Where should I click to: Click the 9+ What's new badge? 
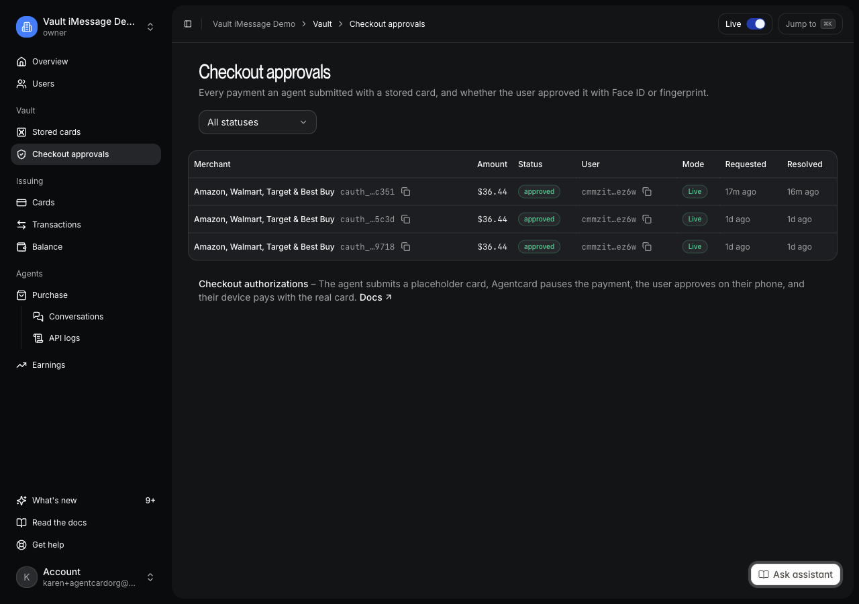click(150, 501)
